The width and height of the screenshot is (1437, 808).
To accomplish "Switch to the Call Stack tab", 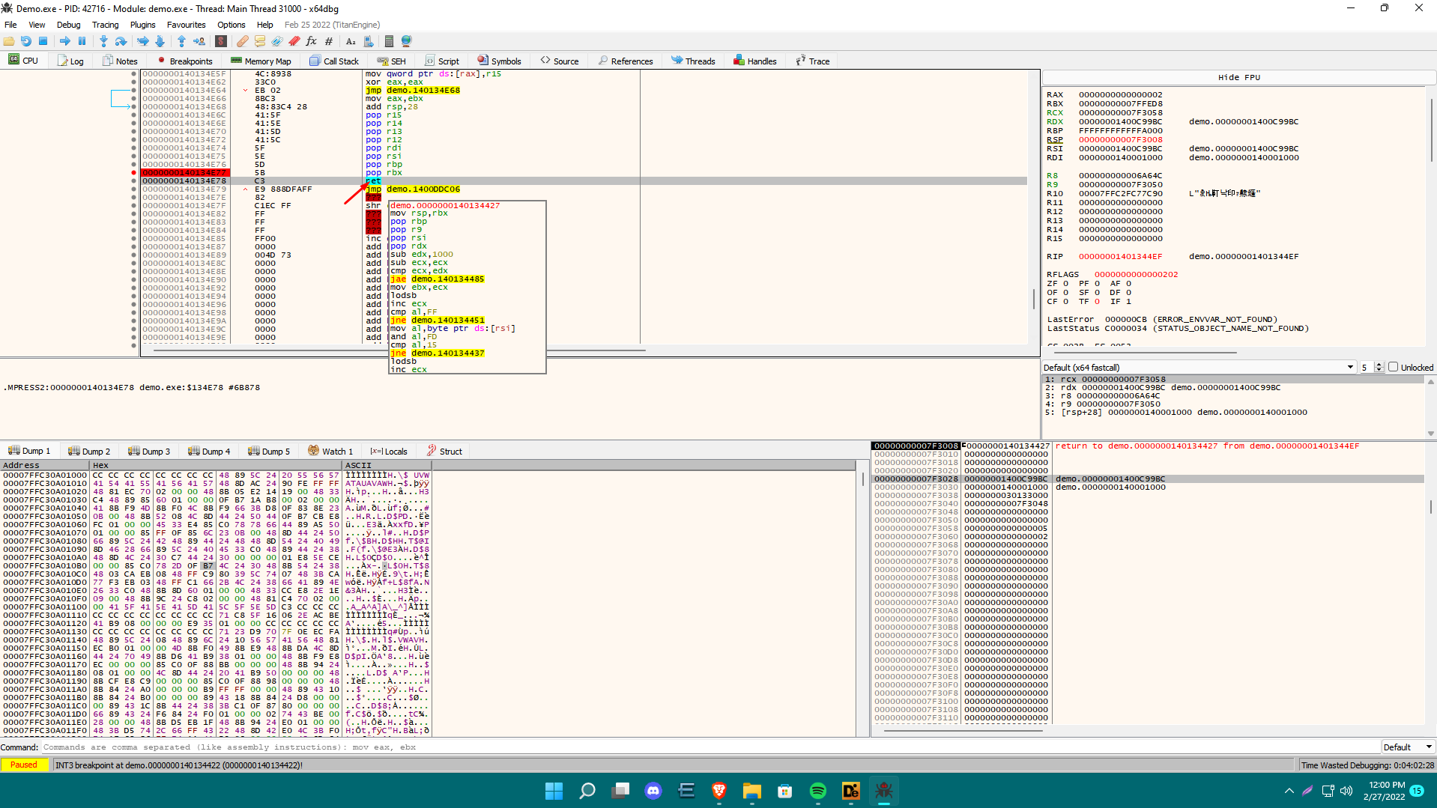I will 335,61.
